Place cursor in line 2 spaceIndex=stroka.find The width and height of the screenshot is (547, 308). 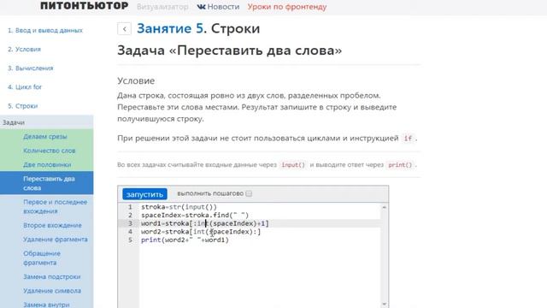pos(195,215)
